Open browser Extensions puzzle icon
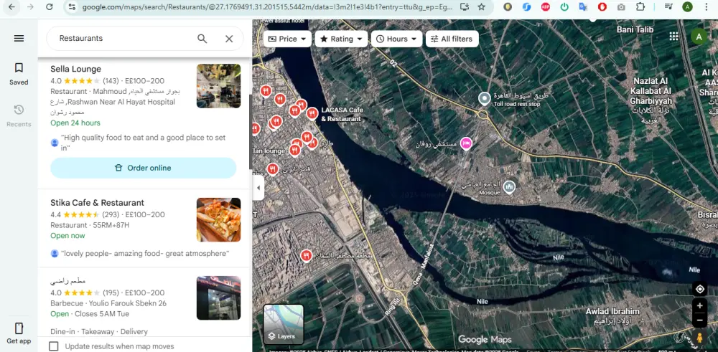Viewport: 718px width, 352px height. point(640,7)
